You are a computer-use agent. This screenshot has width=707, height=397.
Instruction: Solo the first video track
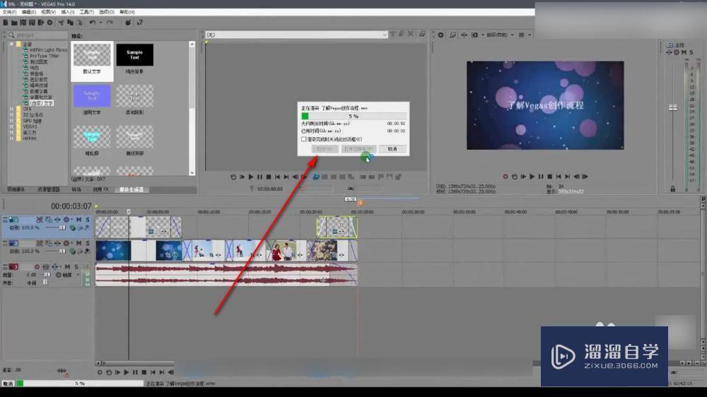[x=88, y=220]
